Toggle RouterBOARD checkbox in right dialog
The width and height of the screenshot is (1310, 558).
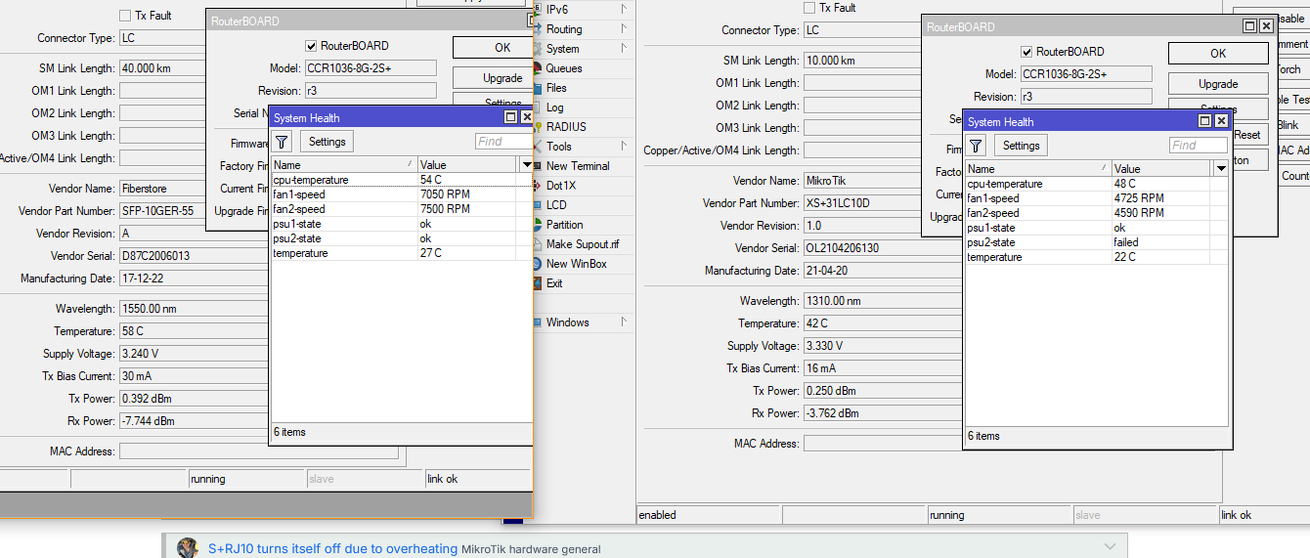pos(1026,52)
